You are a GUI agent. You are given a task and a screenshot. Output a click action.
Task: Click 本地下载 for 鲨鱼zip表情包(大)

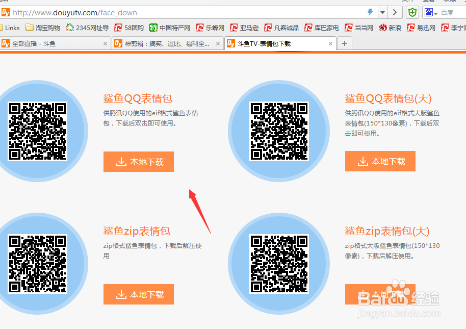380,294
